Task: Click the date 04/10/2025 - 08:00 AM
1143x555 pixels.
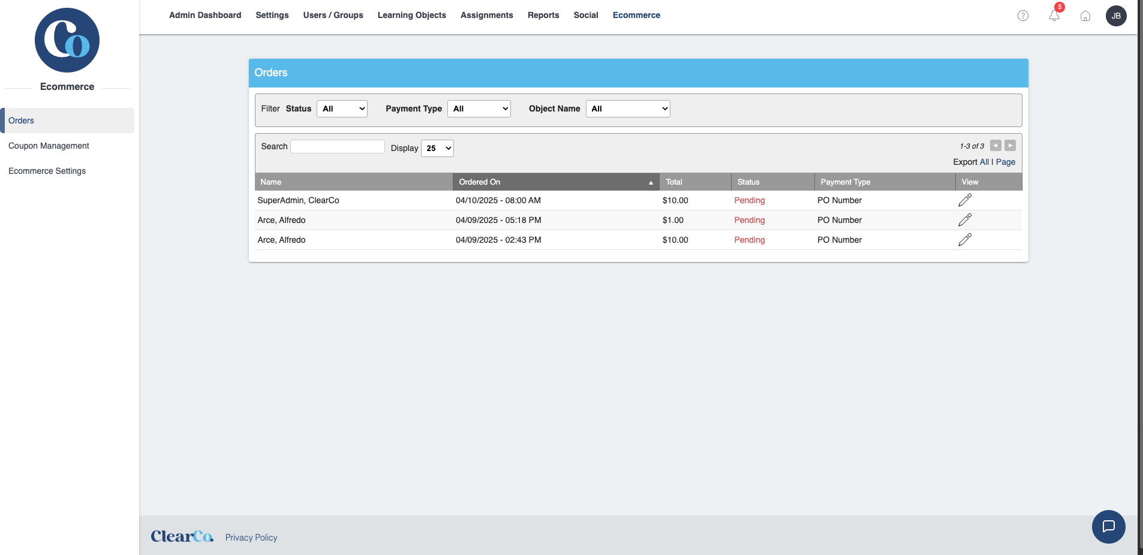Action: pyautogui.click(x=498, y=200)
